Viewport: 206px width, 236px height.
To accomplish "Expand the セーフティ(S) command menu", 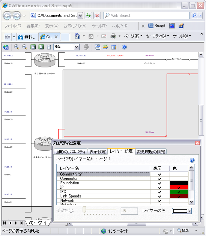I will [158, 36].
